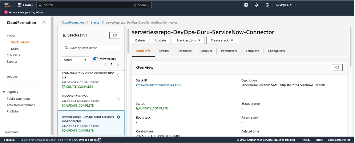This screenshot has width=355, height=143.
Task: Switch to the Resources tab
Action: coord(185,51)
